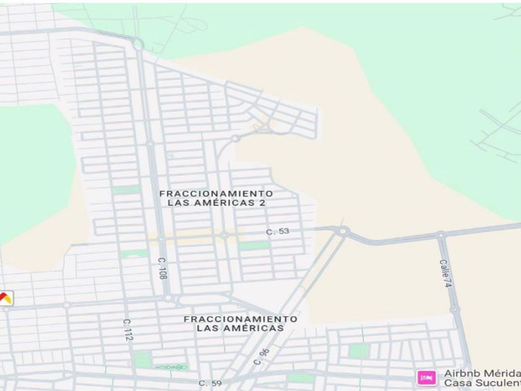Click the roundabout at the south end of C. 108

coord(169,297)
